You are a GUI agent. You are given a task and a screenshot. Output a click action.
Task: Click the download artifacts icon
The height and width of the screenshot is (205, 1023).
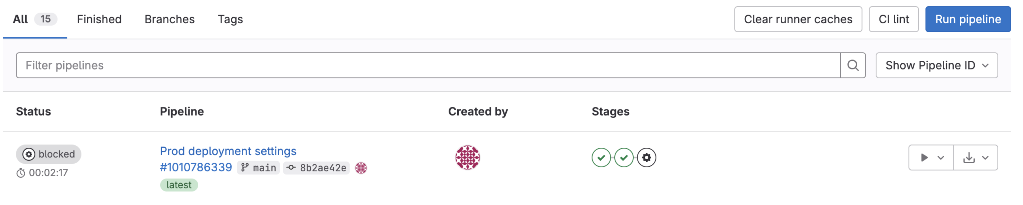(969, 158)
